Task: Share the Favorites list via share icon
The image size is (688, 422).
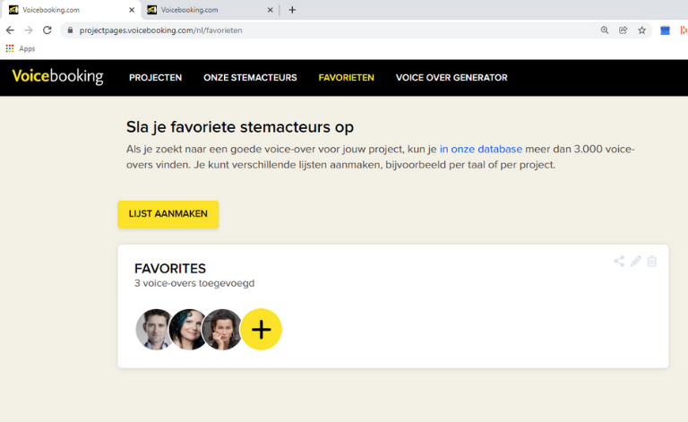Action: pyautogui.click(x=619, y=262)
